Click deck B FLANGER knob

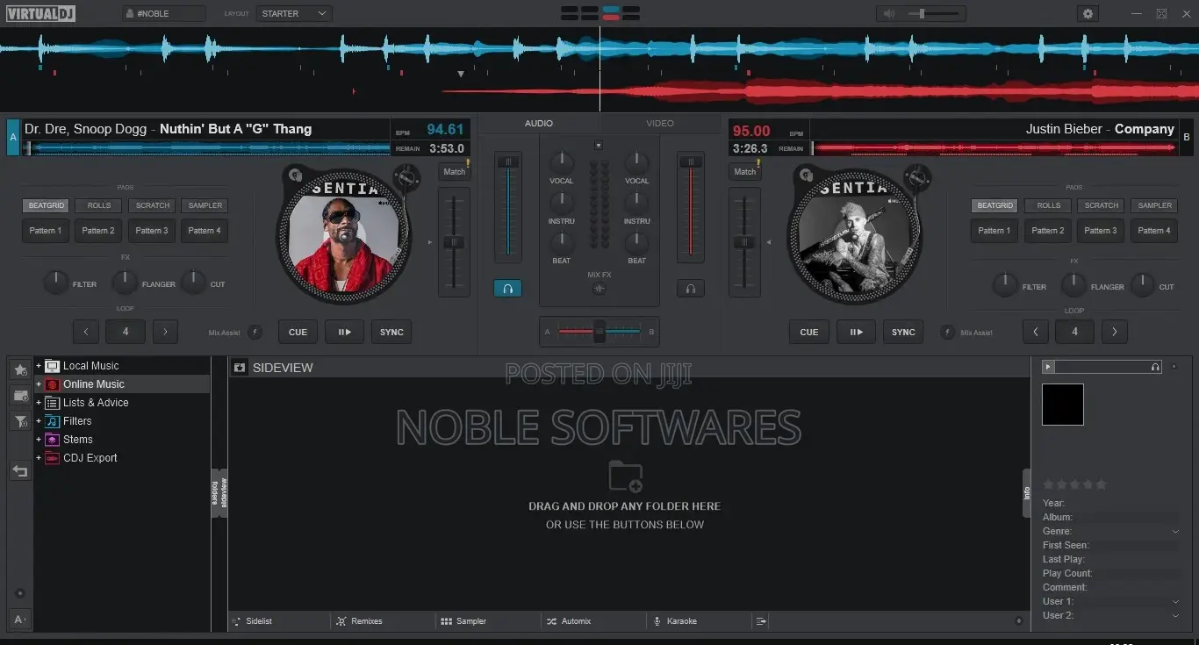[x=1073, y=284]
